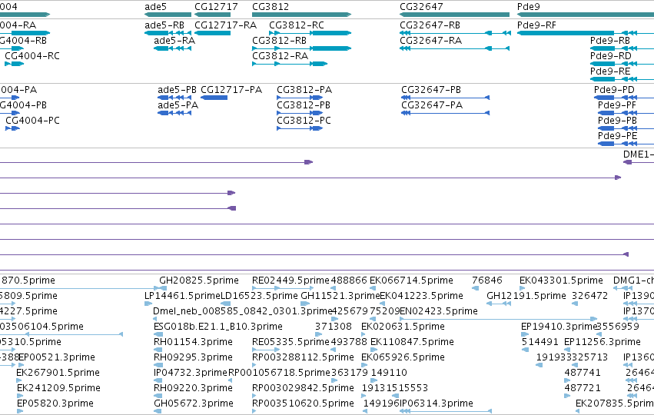Image resolution: width=654 pixels, height=415 pixels.
Task: Click EST GH05672.3prime
Action: coord(158,412)
